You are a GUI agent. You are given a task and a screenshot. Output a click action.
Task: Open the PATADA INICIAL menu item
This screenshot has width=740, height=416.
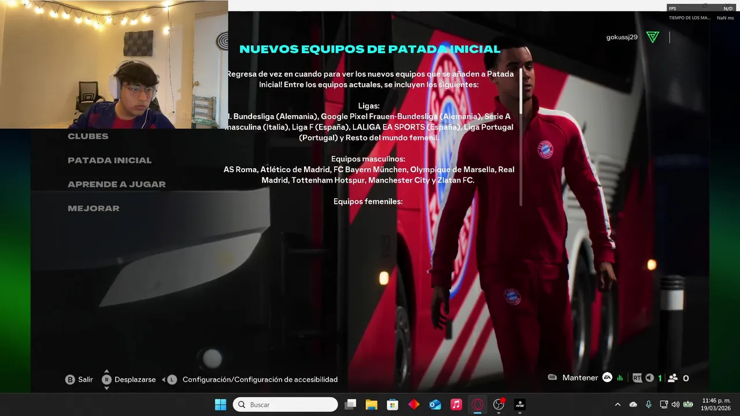pyautogui.click(x=109, y=161)
